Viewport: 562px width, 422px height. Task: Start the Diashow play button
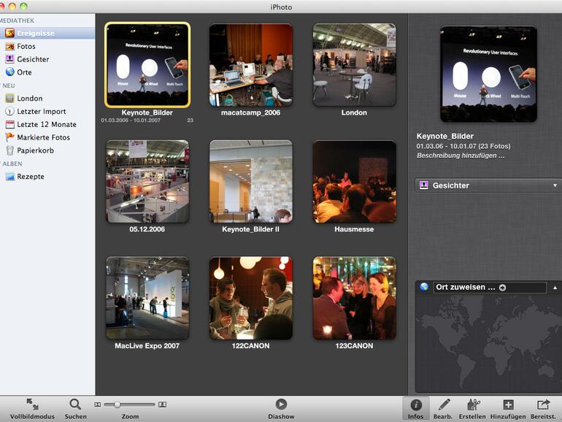pos(281,404)
